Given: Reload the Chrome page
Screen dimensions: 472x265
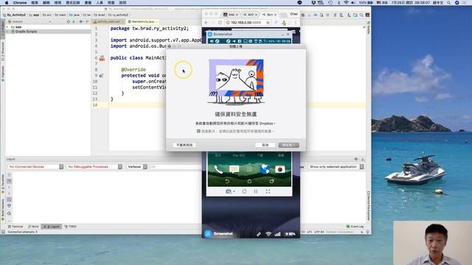Looking at the screenshot, I should click(220, 23).
